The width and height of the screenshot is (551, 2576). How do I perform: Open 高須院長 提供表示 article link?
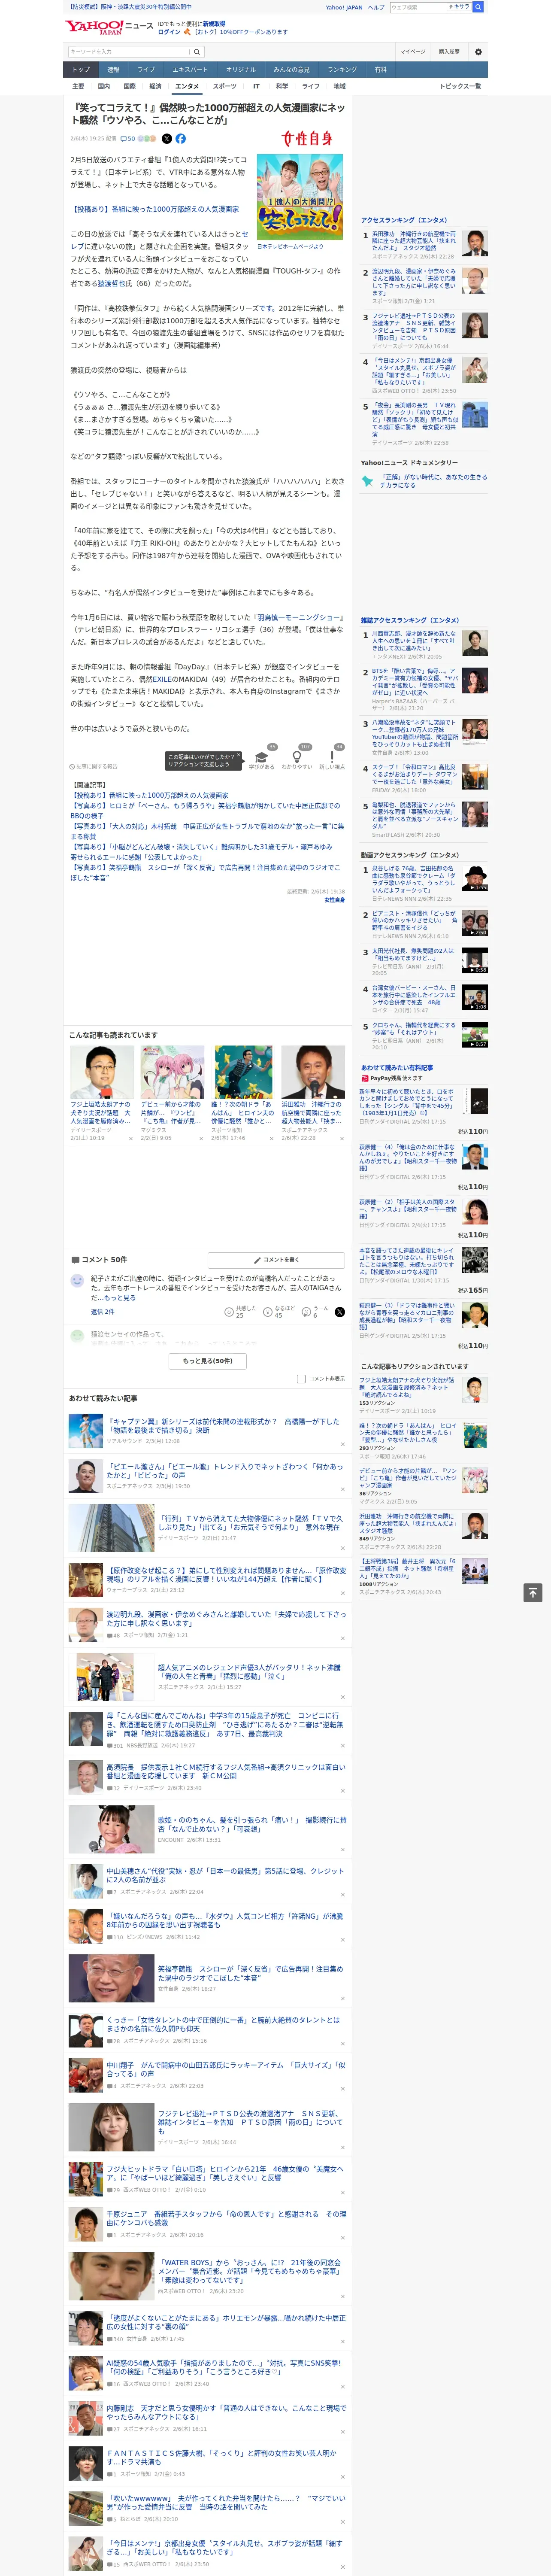tap(226, 1771)
